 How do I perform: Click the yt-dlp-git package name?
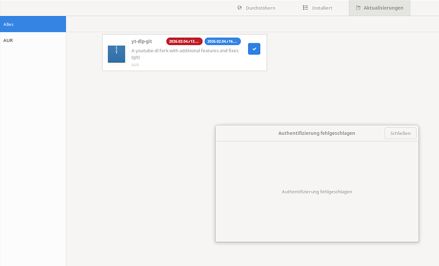point(141,41)
